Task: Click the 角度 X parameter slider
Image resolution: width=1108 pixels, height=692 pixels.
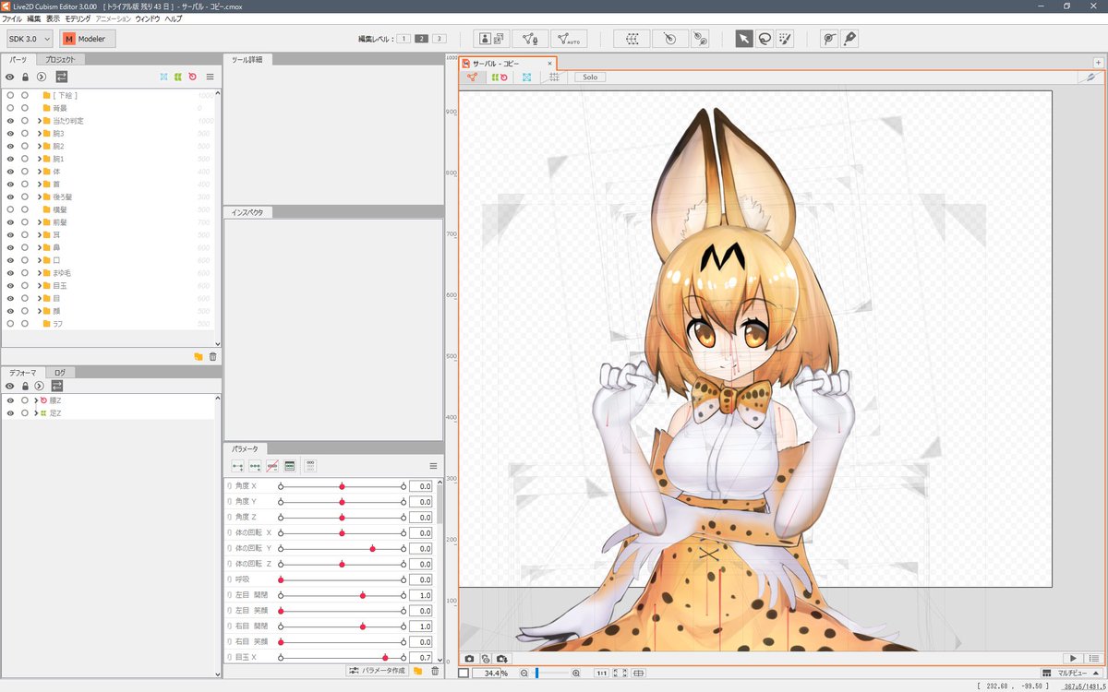Action: pyautogui.click(x=342, y=486)
